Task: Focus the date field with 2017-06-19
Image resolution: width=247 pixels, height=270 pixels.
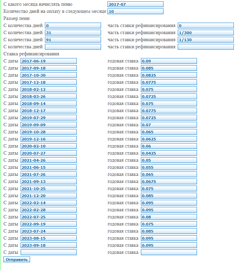Action: coord(48,61)
